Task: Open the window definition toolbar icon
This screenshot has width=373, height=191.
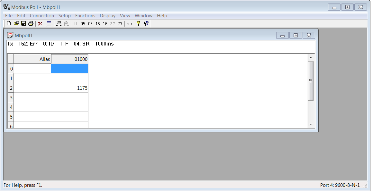Action: [49, 23]
